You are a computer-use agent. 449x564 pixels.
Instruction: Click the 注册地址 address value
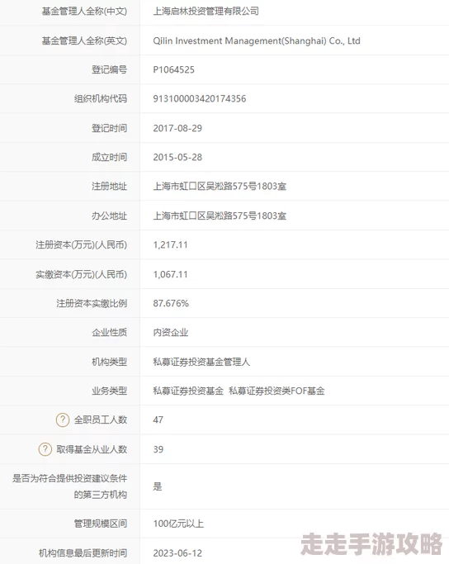(220, 186)
